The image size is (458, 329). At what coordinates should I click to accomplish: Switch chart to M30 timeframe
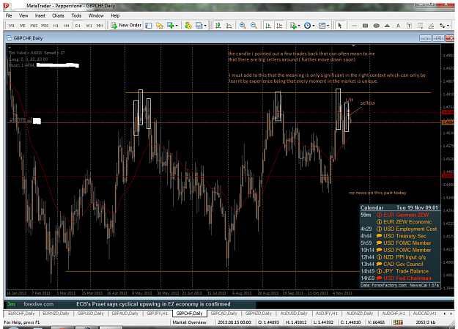pyautogui.click(x=45, y=26)
